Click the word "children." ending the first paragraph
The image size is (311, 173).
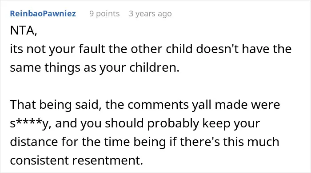coord(154,68)
